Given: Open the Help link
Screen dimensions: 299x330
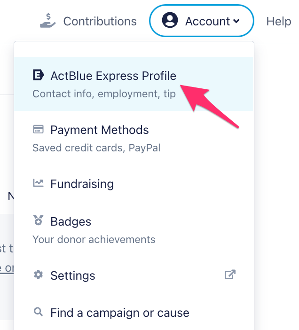Looking at the screenshot, I should (278, 21).
